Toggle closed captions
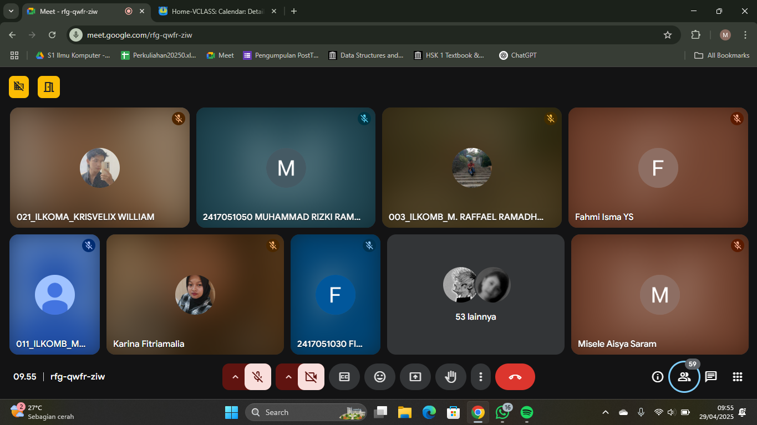Image resolution: width=757 pixels, height=425 pixels. [344, 377]
